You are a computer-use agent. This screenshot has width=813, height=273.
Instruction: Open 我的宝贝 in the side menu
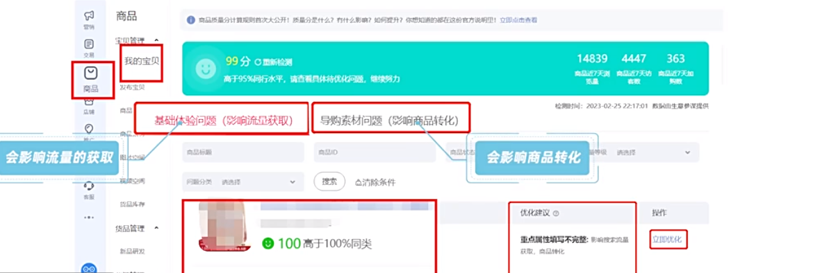point(142,61)
